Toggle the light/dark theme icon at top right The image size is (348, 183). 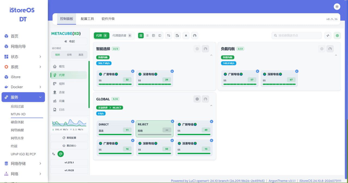[337, 7]
